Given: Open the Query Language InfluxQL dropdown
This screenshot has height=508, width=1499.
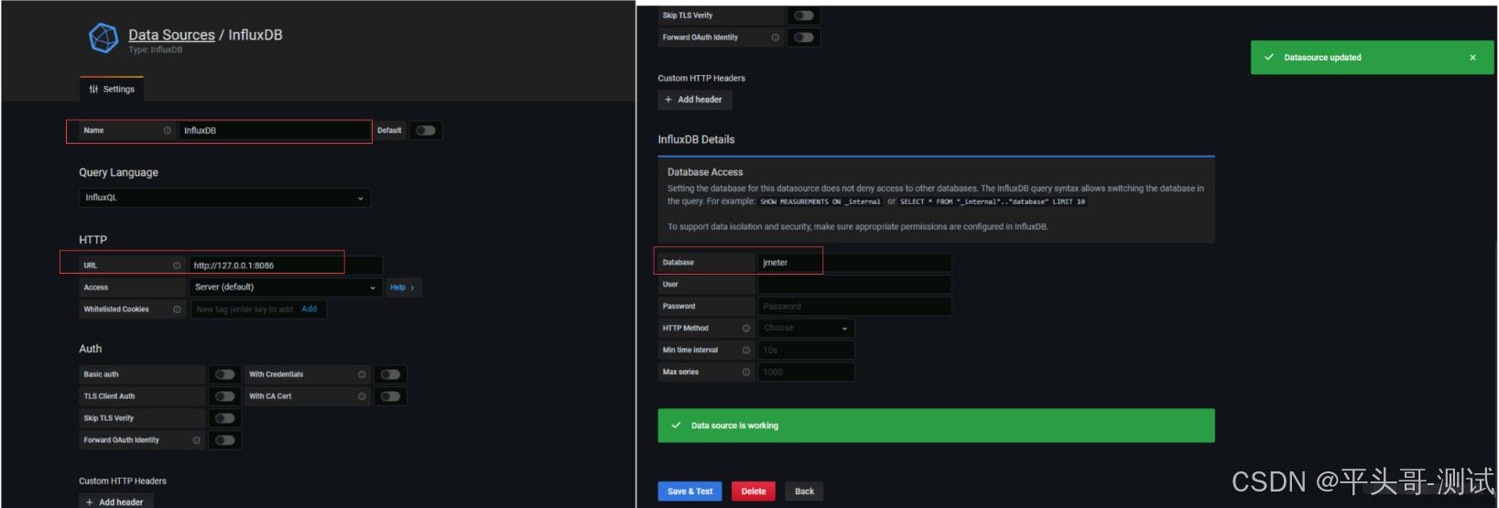Looking at the screenshot, I should (x=224, y=198).
